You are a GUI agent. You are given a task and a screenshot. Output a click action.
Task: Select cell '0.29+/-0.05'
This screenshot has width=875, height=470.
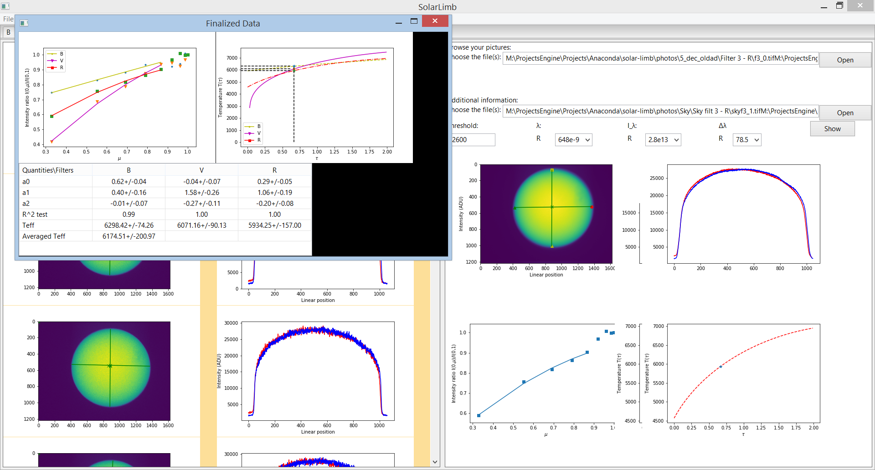tap(275, 182)
